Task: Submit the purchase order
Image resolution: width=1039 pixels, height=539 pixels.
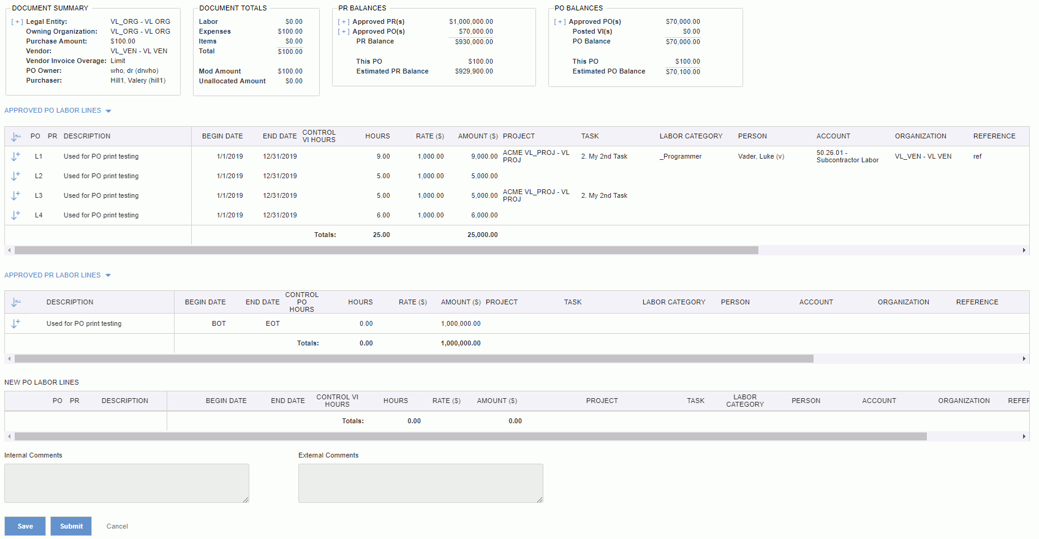Action: click(x=71, y=526)
